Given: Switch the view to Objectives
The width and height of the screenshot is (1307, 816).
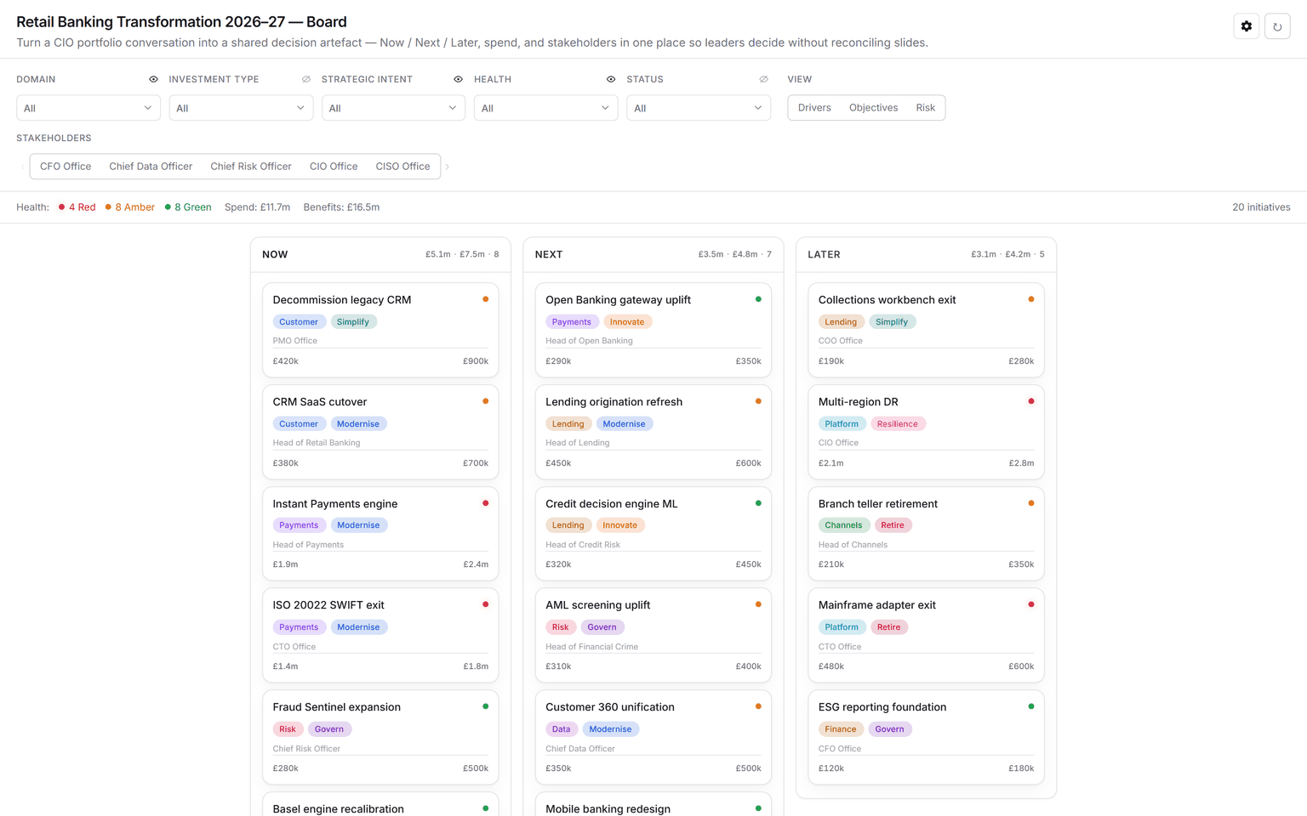Looking at the screenshot, I should [x=873, y=108].
